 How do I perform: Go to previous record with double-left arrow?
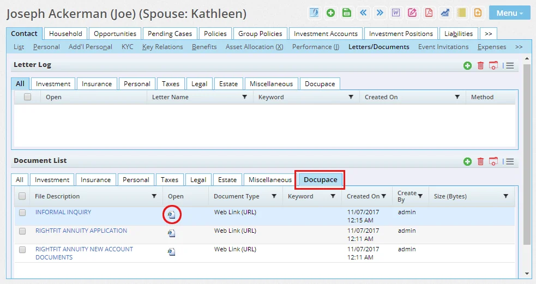363,13
